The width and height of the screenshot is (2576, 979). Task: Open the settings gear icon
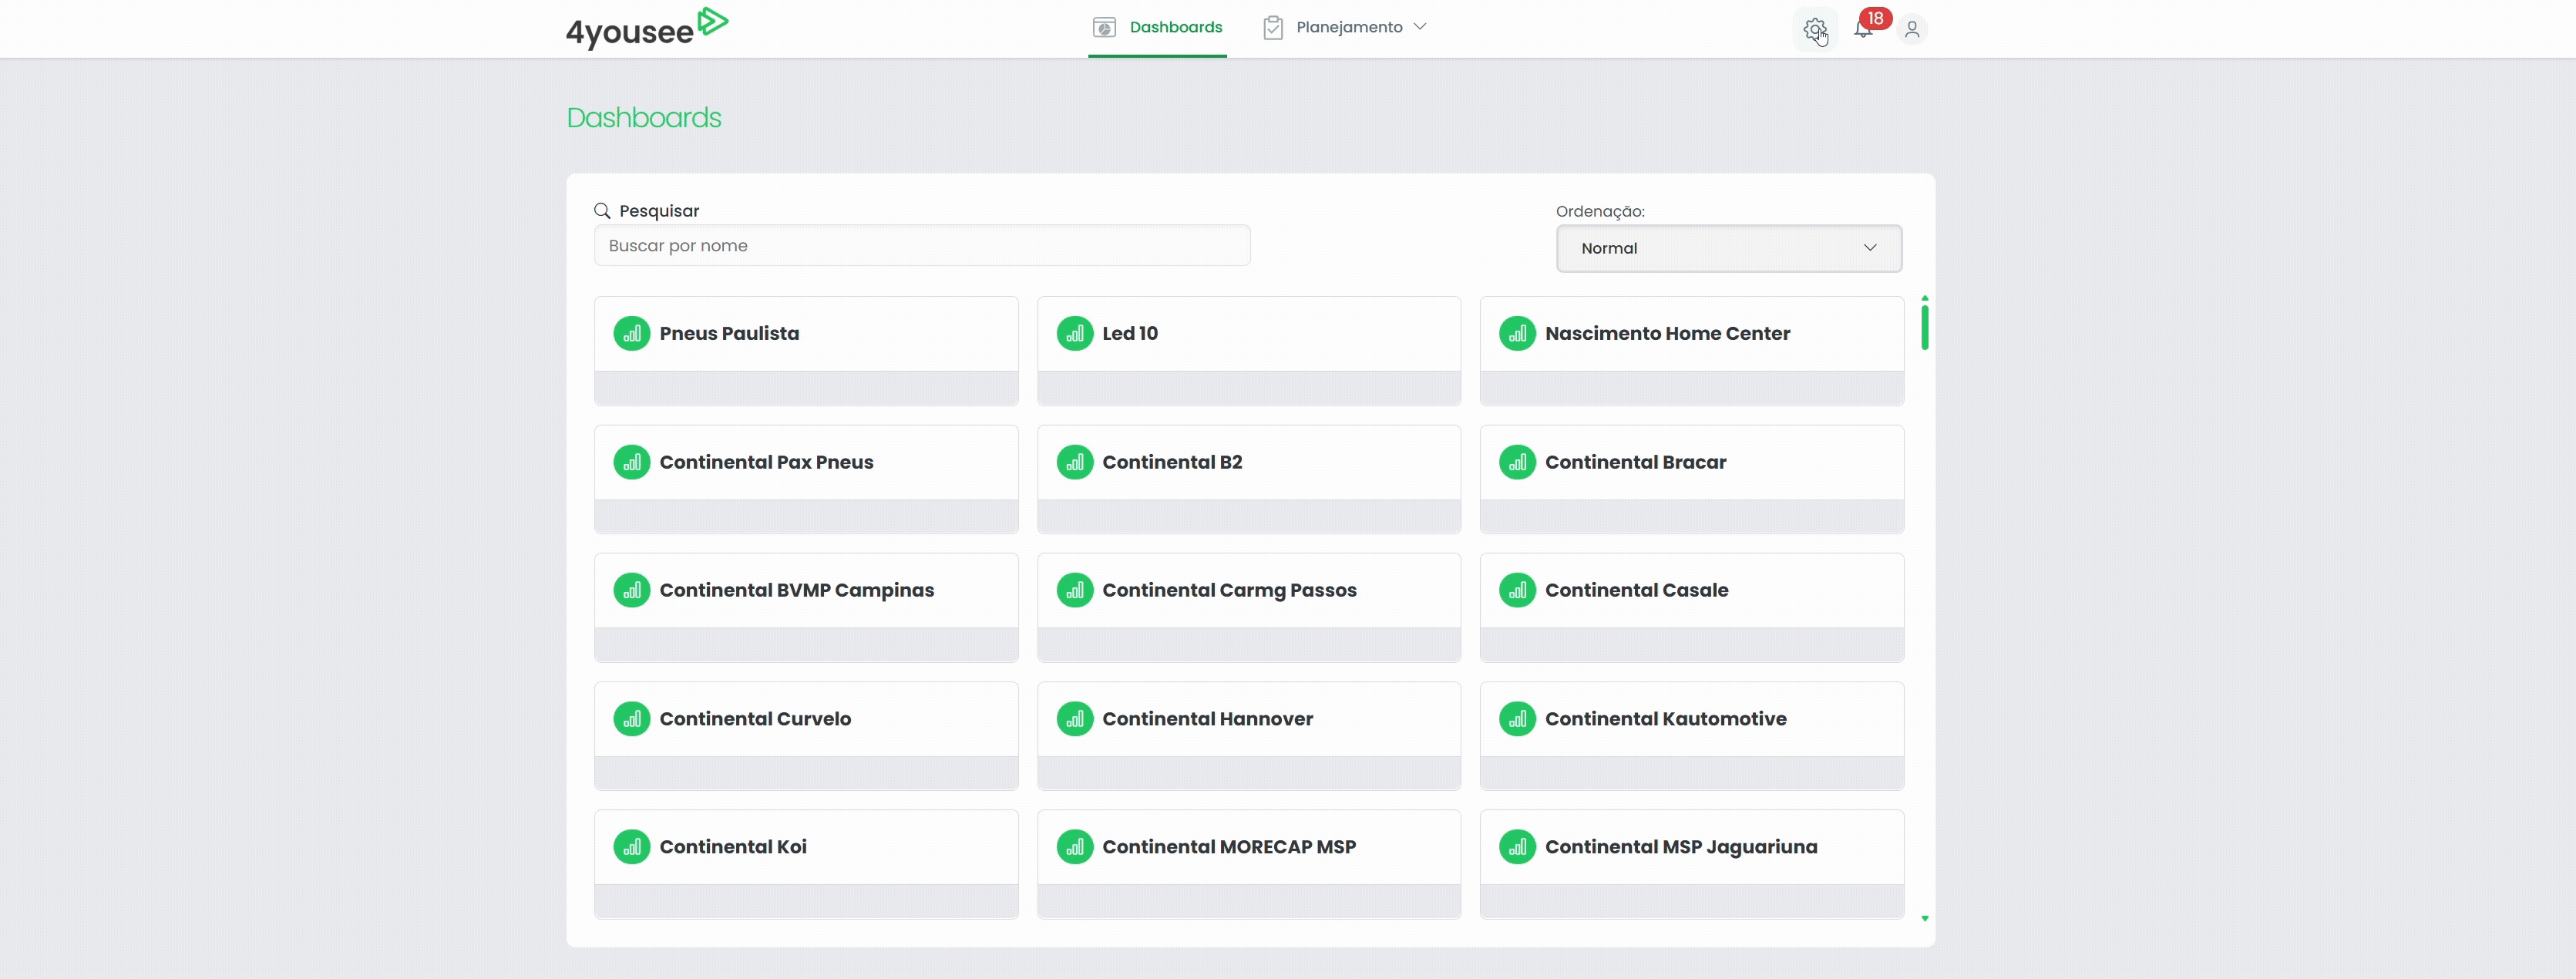pyautogui.click(x=1814, y=29)
